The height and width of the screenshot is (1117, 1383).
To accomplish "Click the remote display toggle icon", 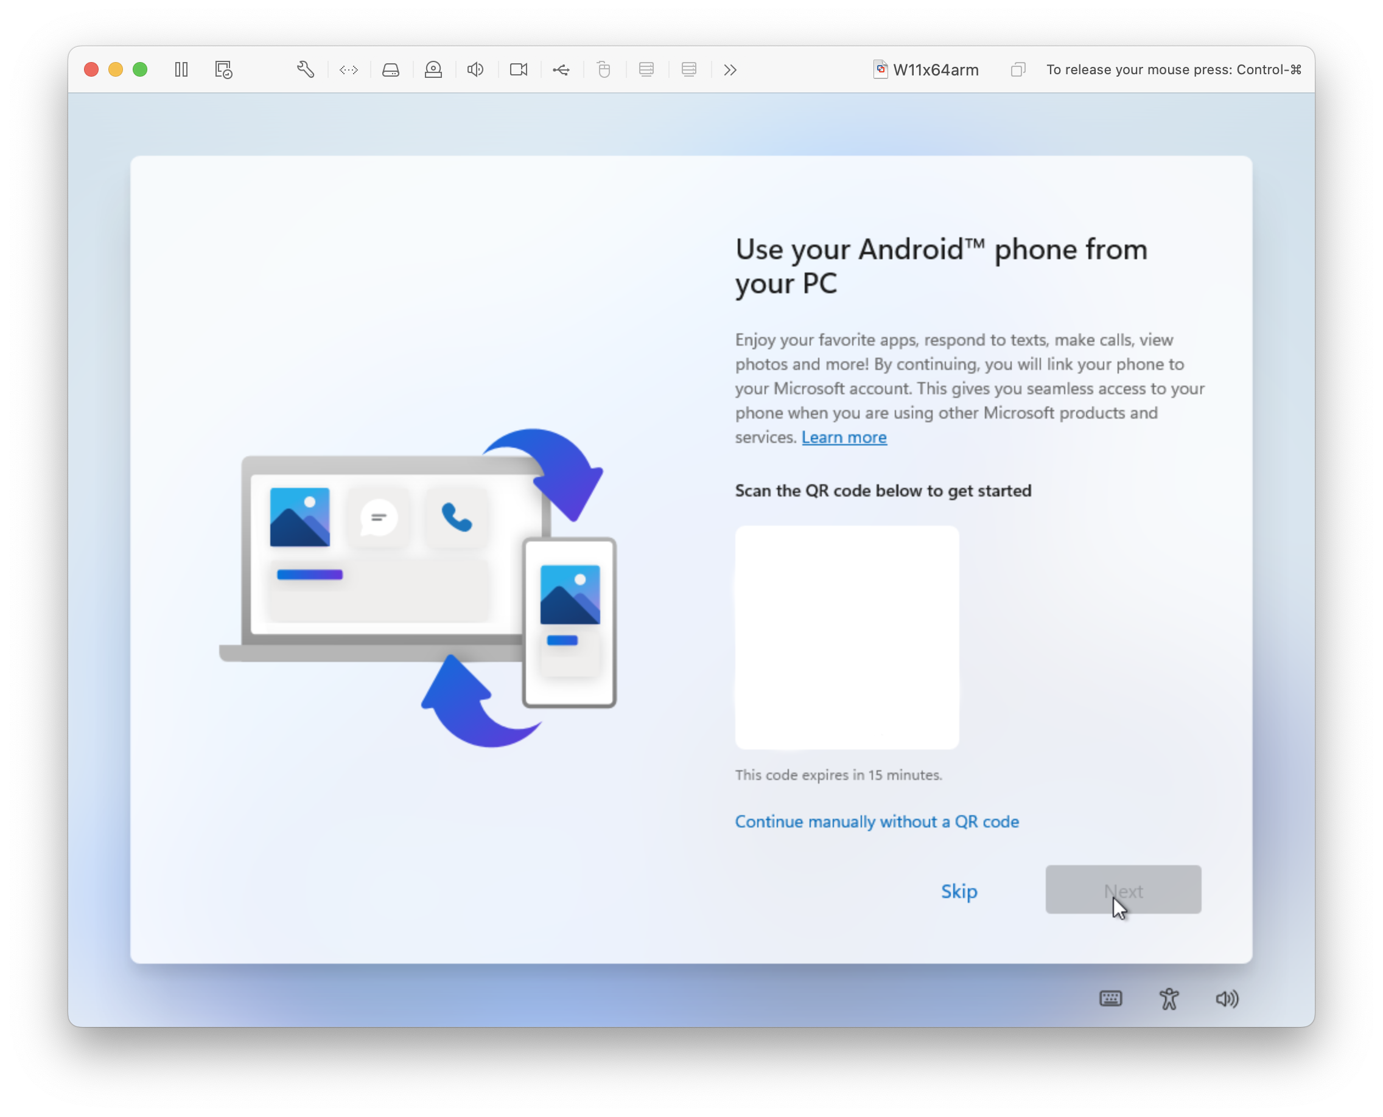I will pos(348,69).
